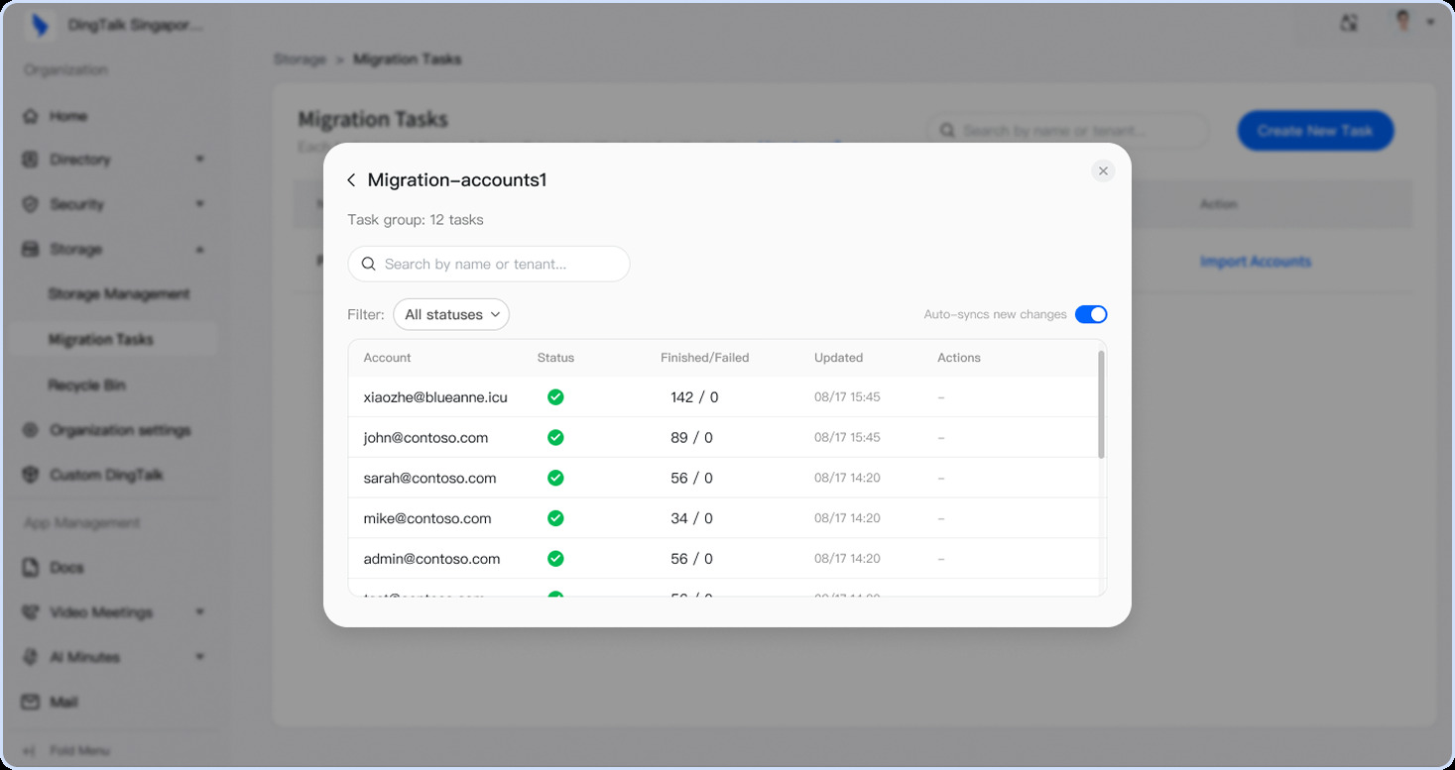The height and width of the screenshot is (770, 1455).
Task: Click green status check for john@contoso.com
Action: 555,438
